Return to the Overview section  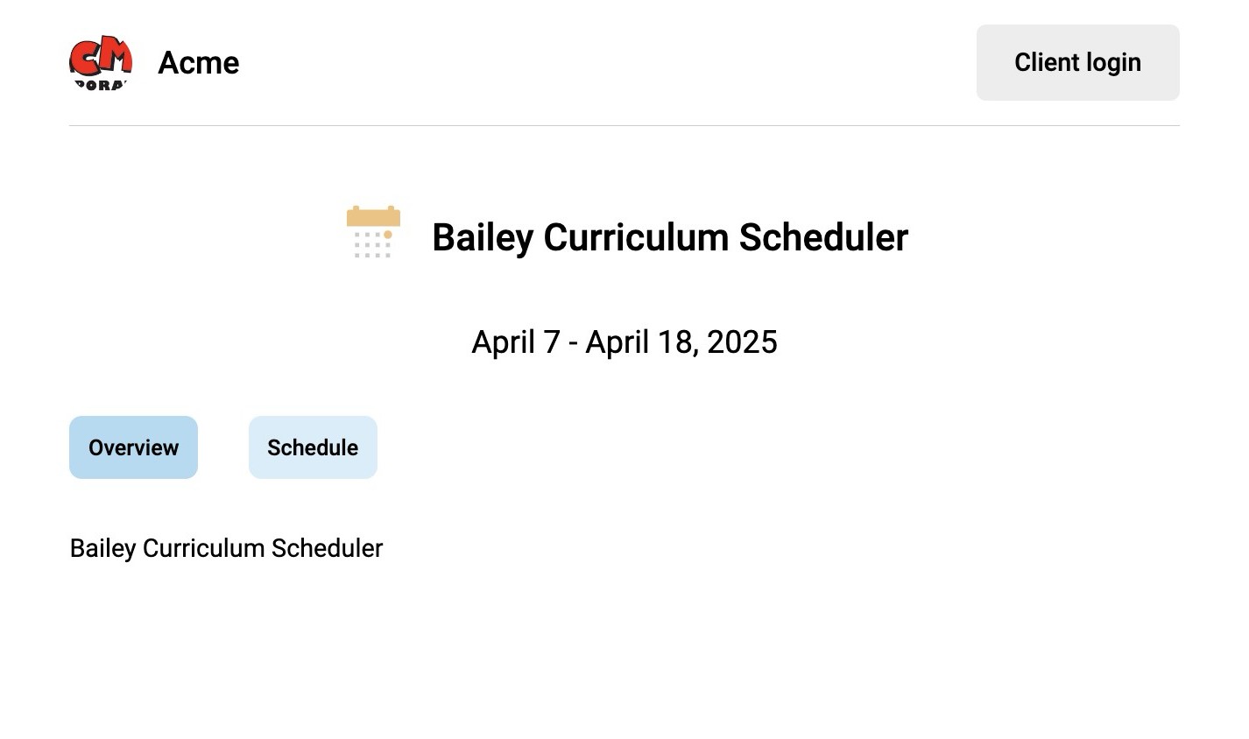tap(133, 447)
